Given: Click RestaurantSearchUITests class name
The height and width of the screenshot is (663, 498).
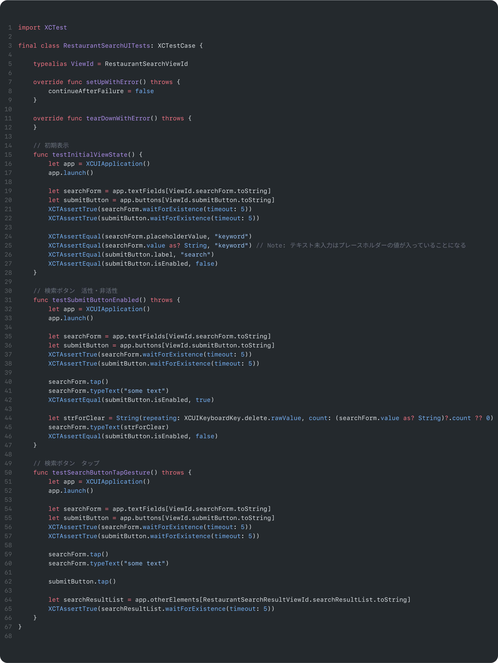Looking at the screenshot, I should point(106,46).
